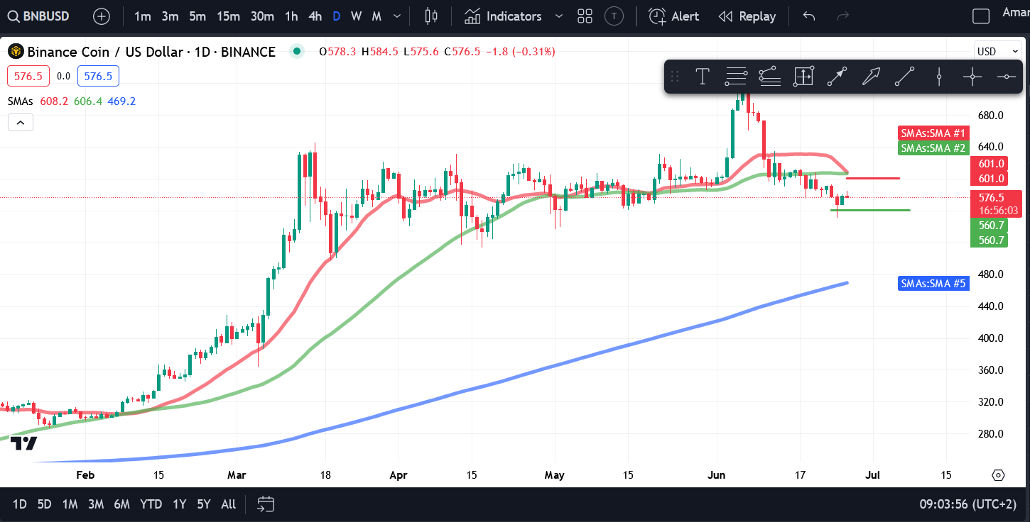Image resolution: width=1030 pixels, height=522 pixels.
Task: Select the W weekly timeframe
Action: click(356, 16)
